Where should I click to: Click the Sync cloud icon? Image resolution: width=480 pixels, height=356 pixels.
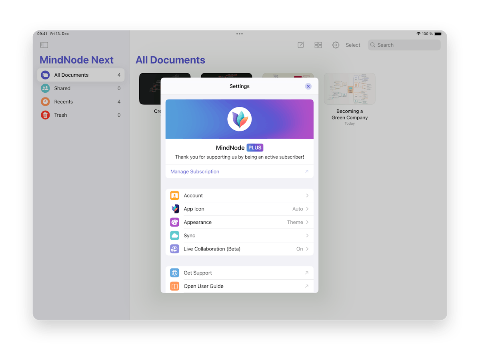[x=174, y=235]
